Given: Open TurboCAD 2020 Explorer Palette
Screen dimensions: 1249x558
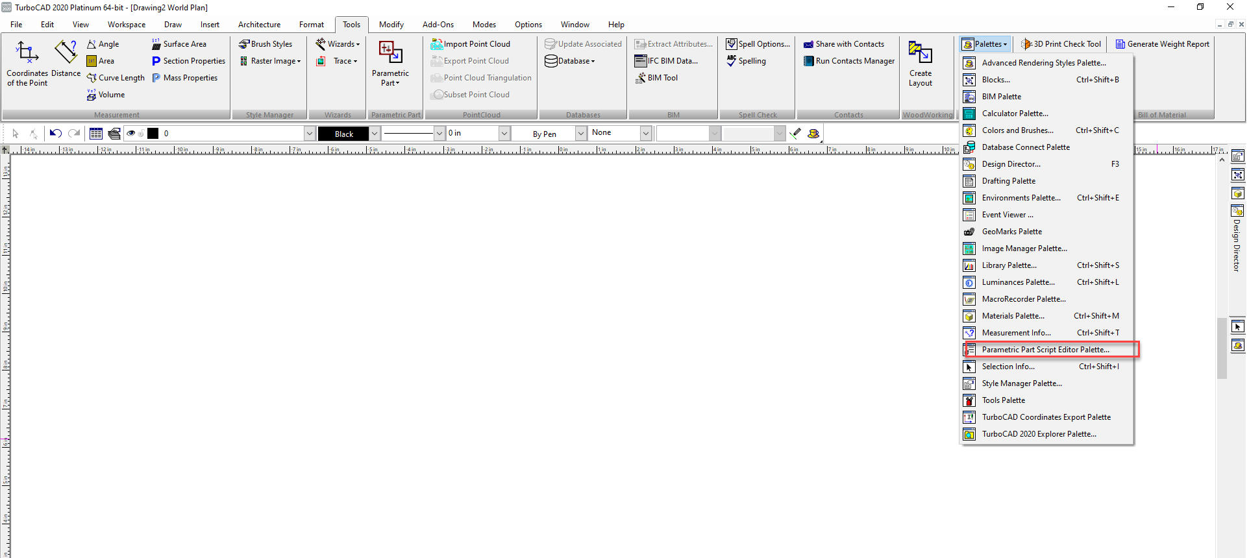Looking at the screenshot, I should [1047, 434].
